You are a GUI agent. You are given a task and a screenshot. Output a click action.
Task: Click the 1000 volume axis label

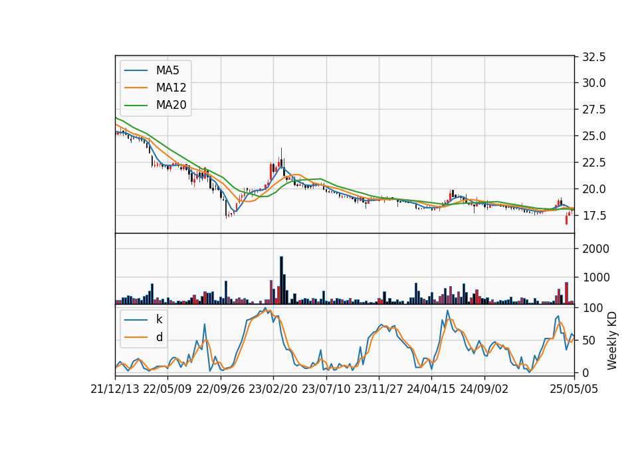coord(595,277)
